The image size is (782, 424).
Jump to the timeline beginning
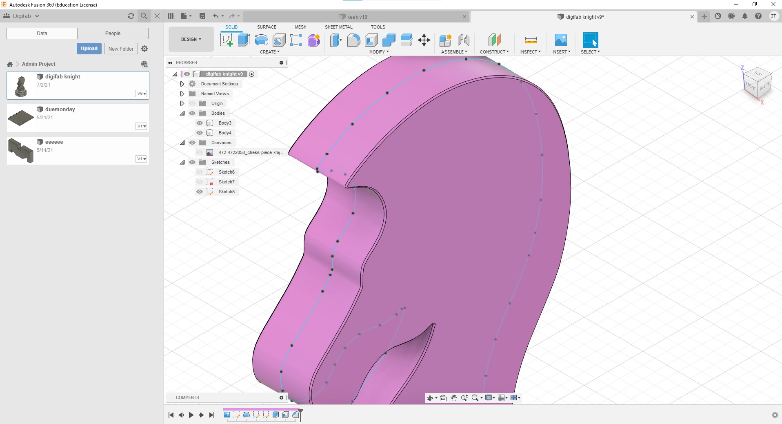(x=171, y=415)
